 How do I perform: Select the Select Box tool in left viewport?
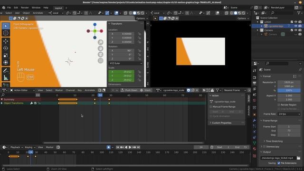coord(6,26)
